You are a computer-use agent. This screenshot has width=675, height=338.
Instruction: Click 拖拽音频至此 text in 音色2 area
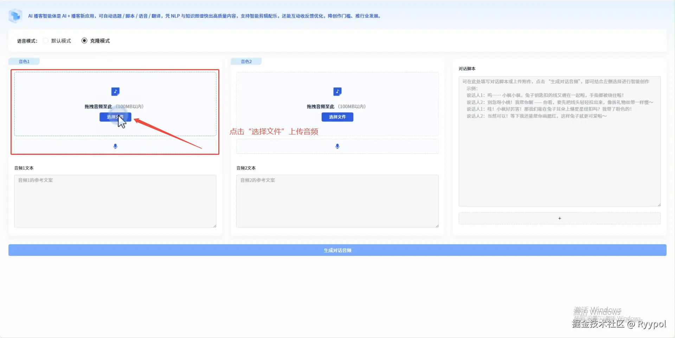[320, 106]
